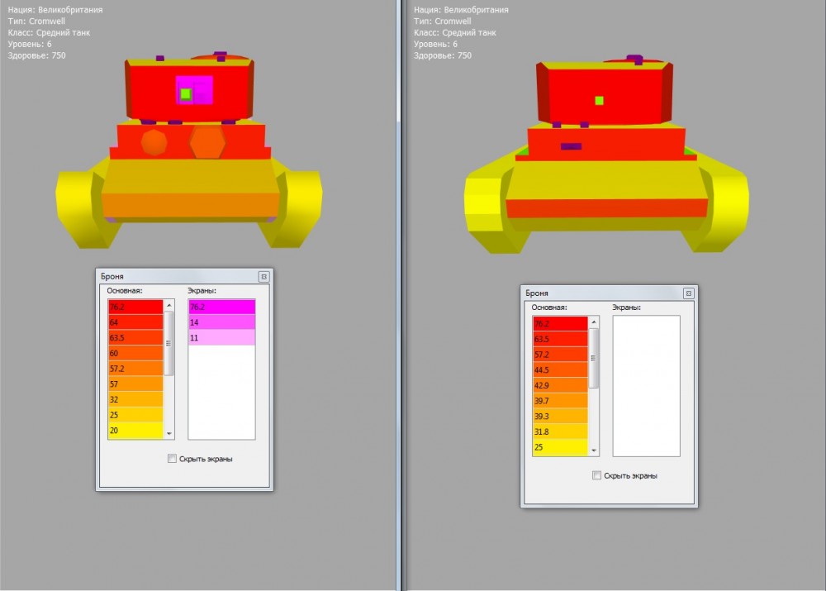Select the 44.5 armor thickness entry
The image size is (826, 591).
559,369
